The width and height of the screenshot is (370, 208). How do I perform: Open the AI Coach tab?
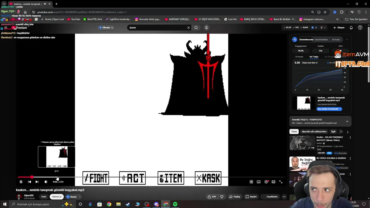click(x=336, y=40)
